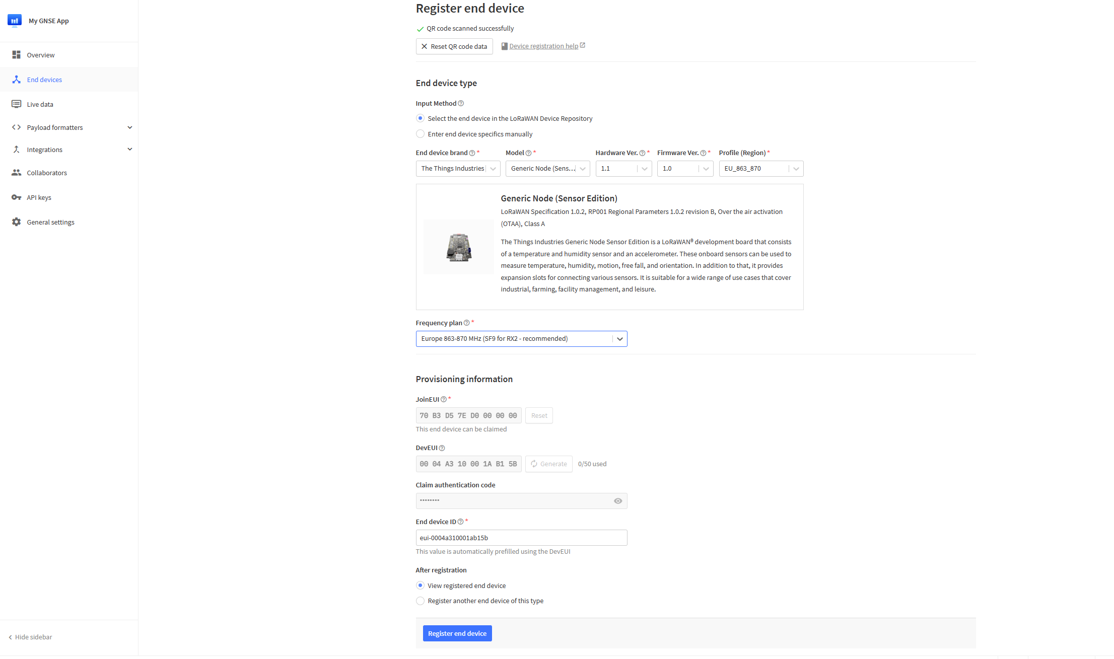Click the Overview sidebar icon

17,54
